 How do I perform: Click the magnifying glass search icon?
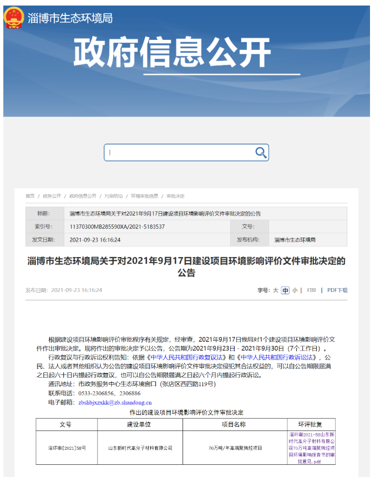coord(260,152)
